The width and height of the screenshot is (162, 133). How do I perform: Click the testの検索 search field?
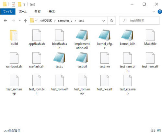click(139, 20)
